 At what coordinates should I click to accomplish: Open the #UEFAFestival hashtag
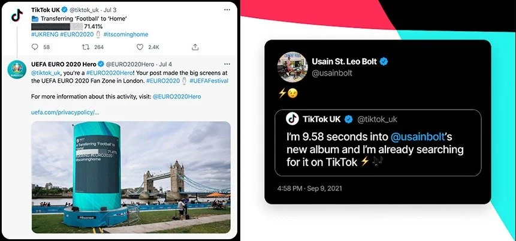209,81
